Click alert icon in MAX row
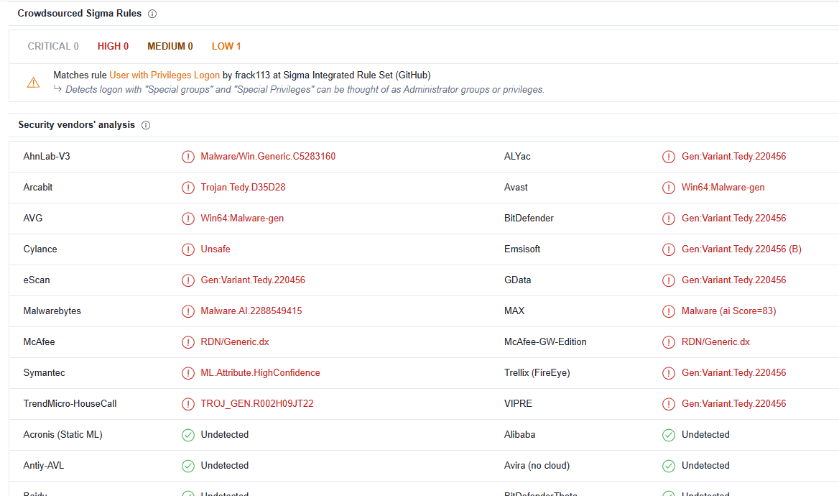Screen dimensions: 839x496 669,311
